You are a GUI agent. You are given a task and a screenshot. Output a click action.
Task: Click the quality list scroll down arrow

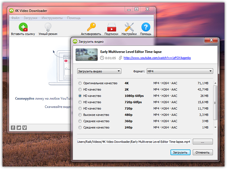pyautogui.click(x=215, y=127)
